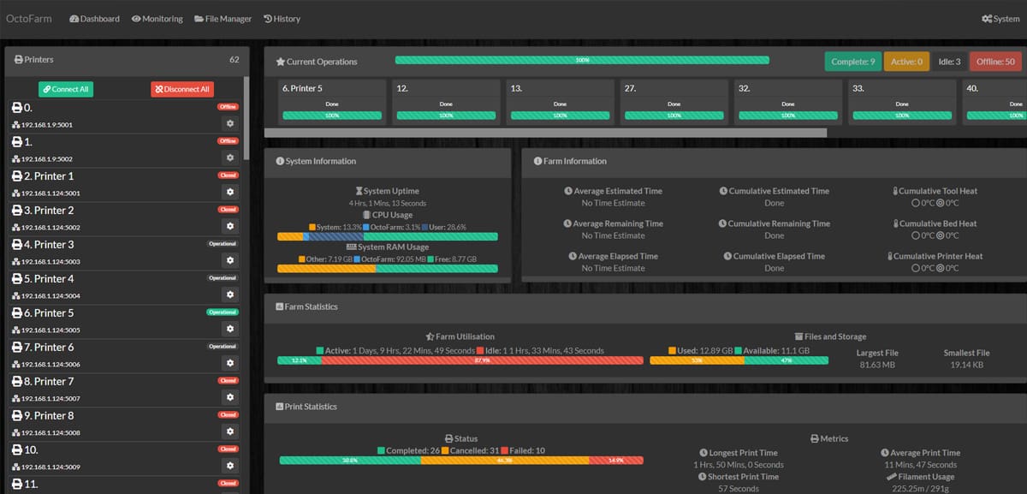Click the gear icon for Printer 7

point(229,397)
